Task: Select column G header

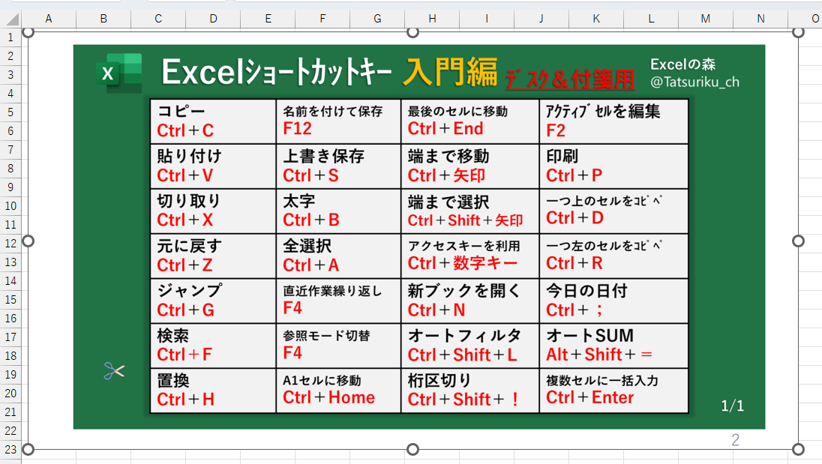Action: point(377,19)
